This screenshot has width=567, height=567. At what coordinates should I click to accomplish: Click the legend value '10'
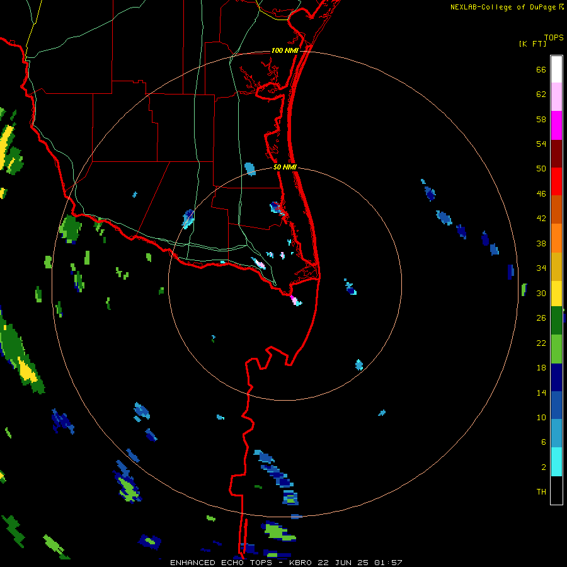(541, 417)
